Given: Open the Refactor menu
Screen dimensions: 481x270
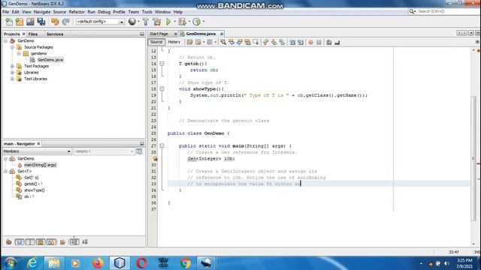Looking at the screenshot, I should point(77,12).
